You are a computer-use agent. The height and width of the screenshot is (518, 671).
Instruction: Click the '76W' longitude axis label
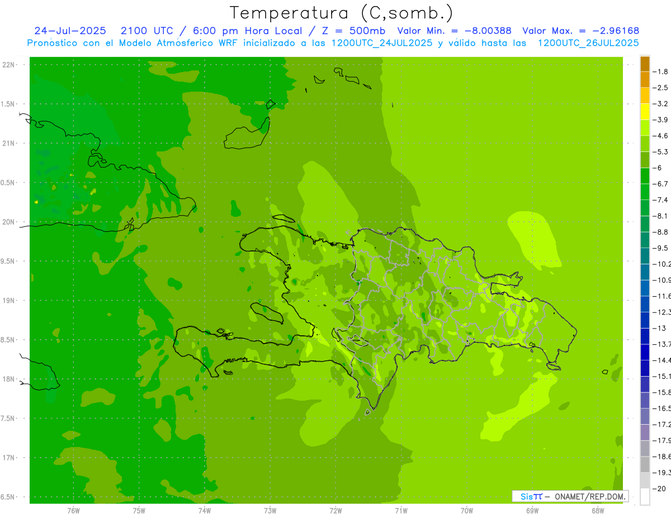pyautogui.click(x=73, y=510)
